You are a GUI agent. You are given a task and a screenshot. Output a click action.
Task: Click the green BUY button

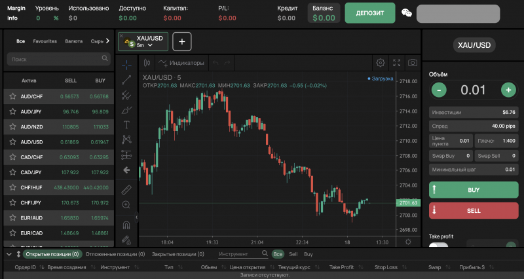coord(474,190)
